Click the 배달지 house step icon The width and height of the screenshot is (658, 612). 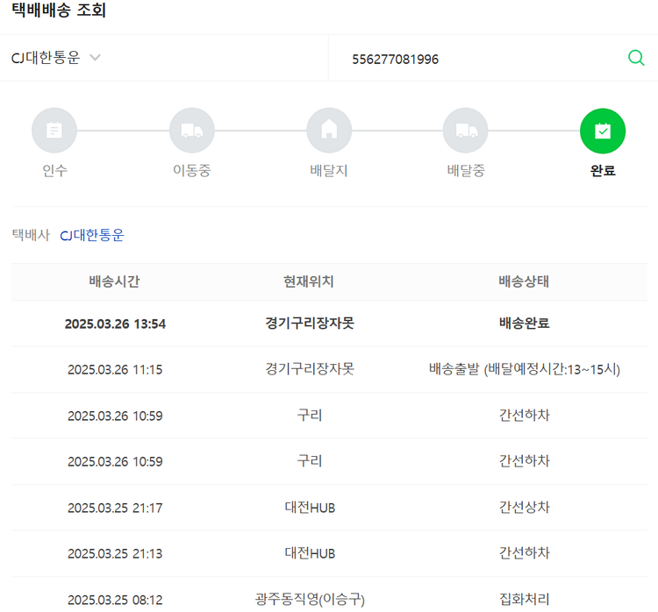click(329, 131)
